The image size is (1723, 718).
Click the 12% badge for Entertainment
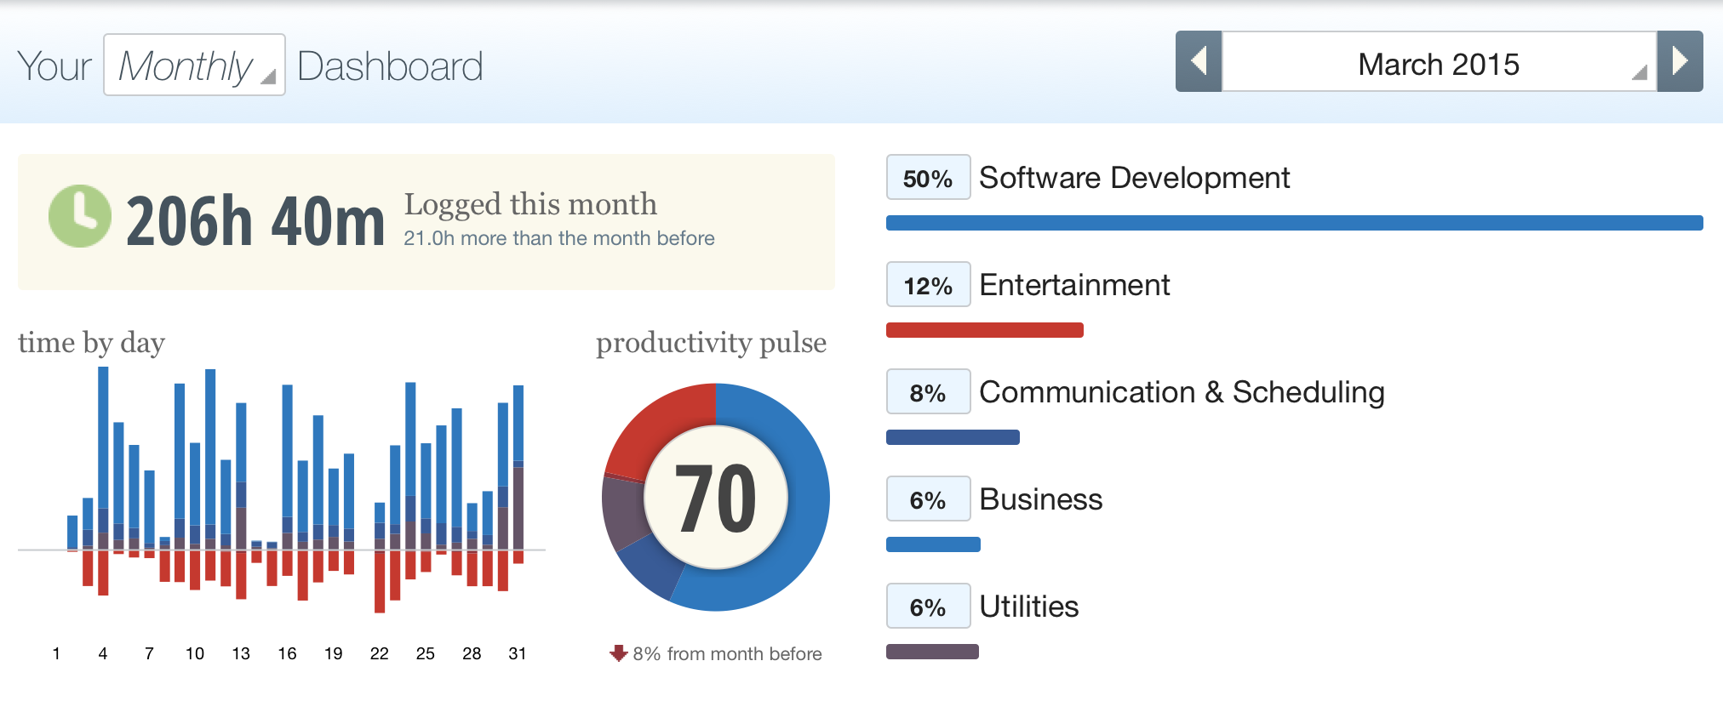click(928, 284)
